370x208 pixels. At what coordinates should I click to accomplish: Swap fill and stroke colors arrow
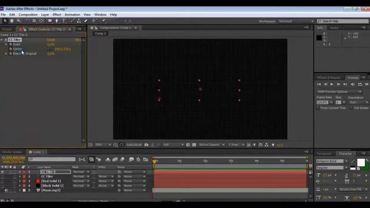[367, 161]
